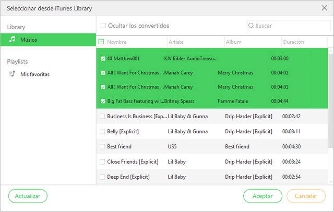Check the Belly [Explicit] track
The width and height of the screenshot is (334, 212).
point(102,131)
